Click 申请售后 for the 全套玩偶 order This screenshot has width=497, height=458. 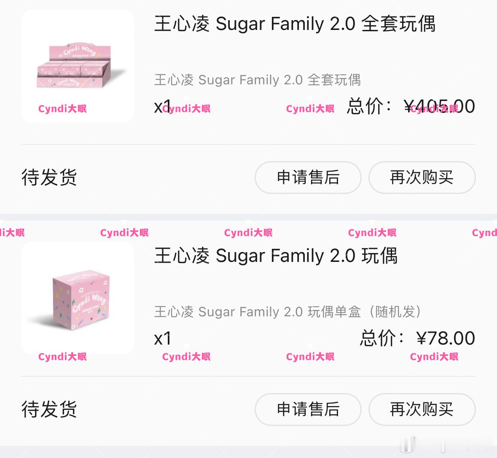click(308, 178)
